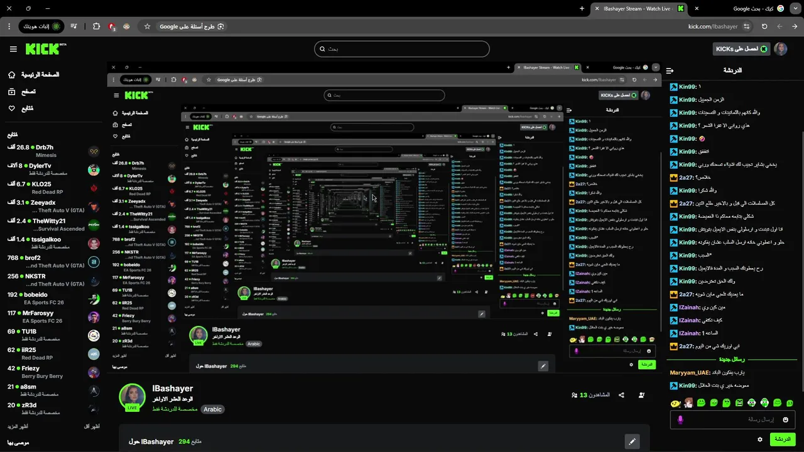Open DylerTv channel in sidebar
Viewport: 804px width, 452px height.
(x=54, y=169)
